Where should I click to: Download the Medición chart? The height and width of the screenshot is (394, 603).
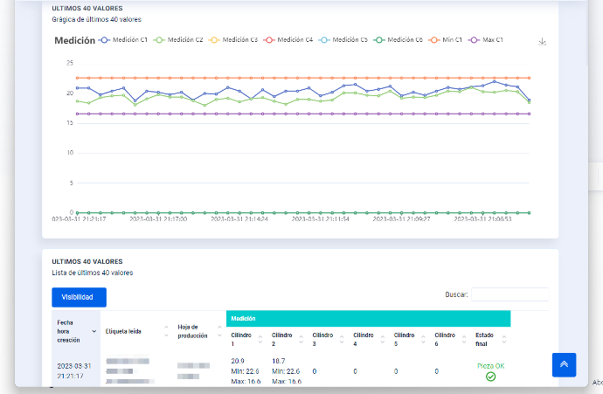(x=542, y=42)
